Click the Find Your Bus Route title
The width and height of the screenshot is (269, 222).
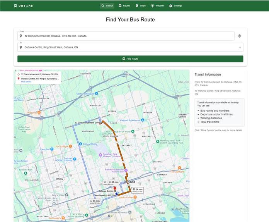130,20
